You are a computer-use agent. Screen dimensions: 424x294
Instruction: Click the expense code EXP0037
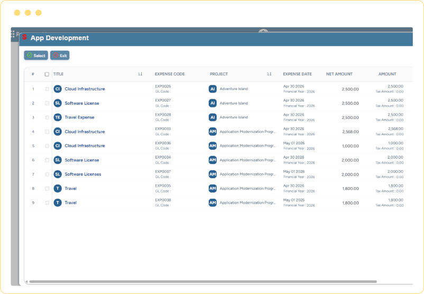click(x=163, y=171)
